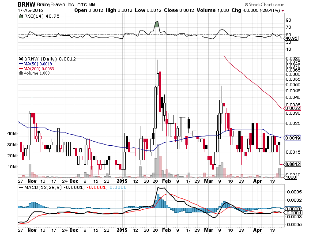Image resolution: width=309 pixels, height=234 pixels.
Task: Click the black MACD line swatch
Action: click(x=21, y=187)
